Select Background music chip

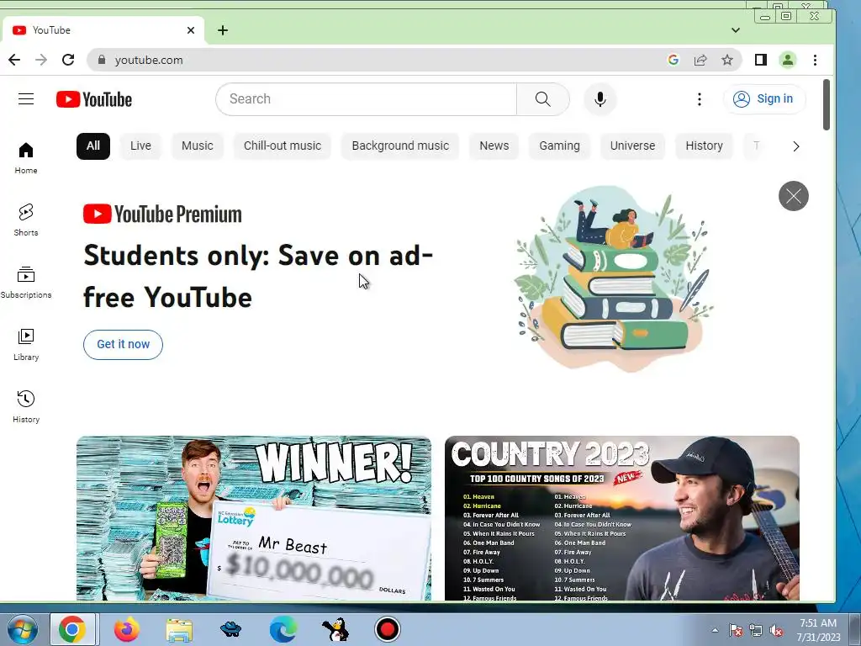pos(400,146)
